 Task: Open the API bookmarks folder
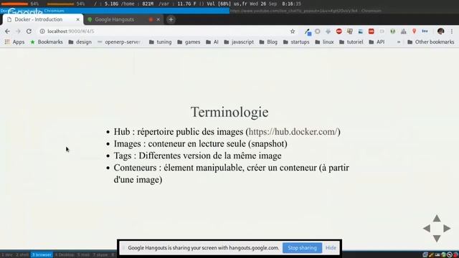point(377,42)
